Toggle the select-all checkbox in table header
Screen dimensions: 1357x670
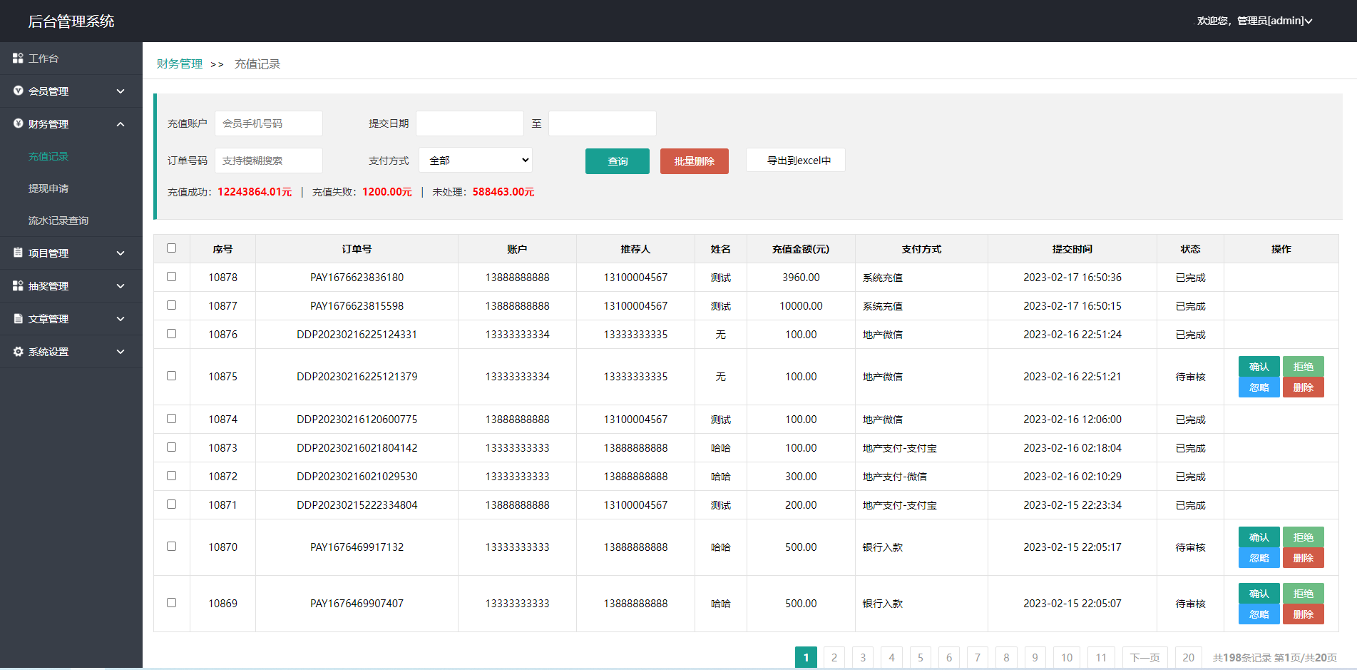coord(171,248)
